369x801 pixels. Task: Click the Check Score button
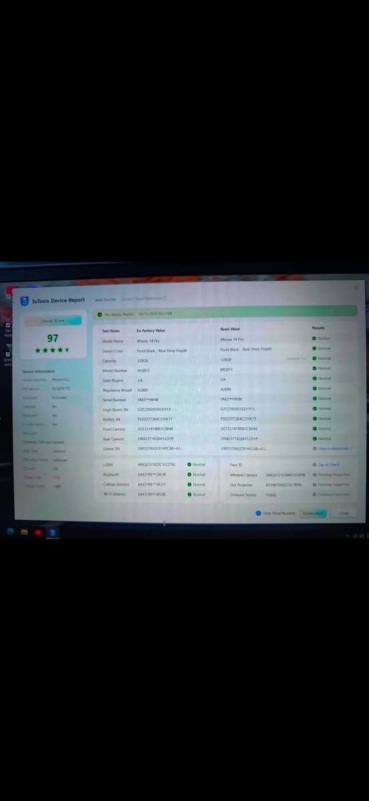click(53, 321)
